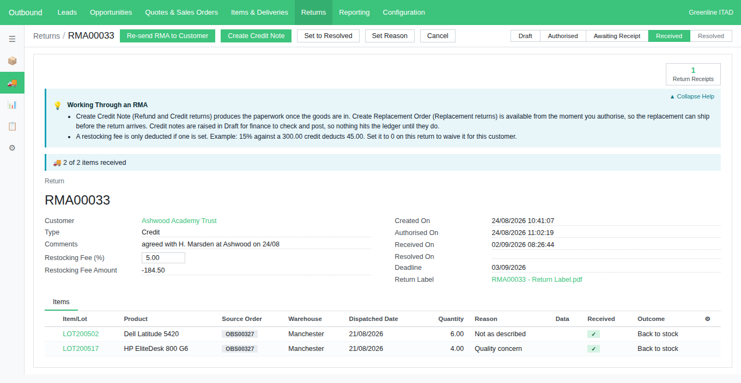This screenshot has width=741, height=383.
Task: Open source order OBS00327 for HP EliteDesk
Action: coord(240,349)
